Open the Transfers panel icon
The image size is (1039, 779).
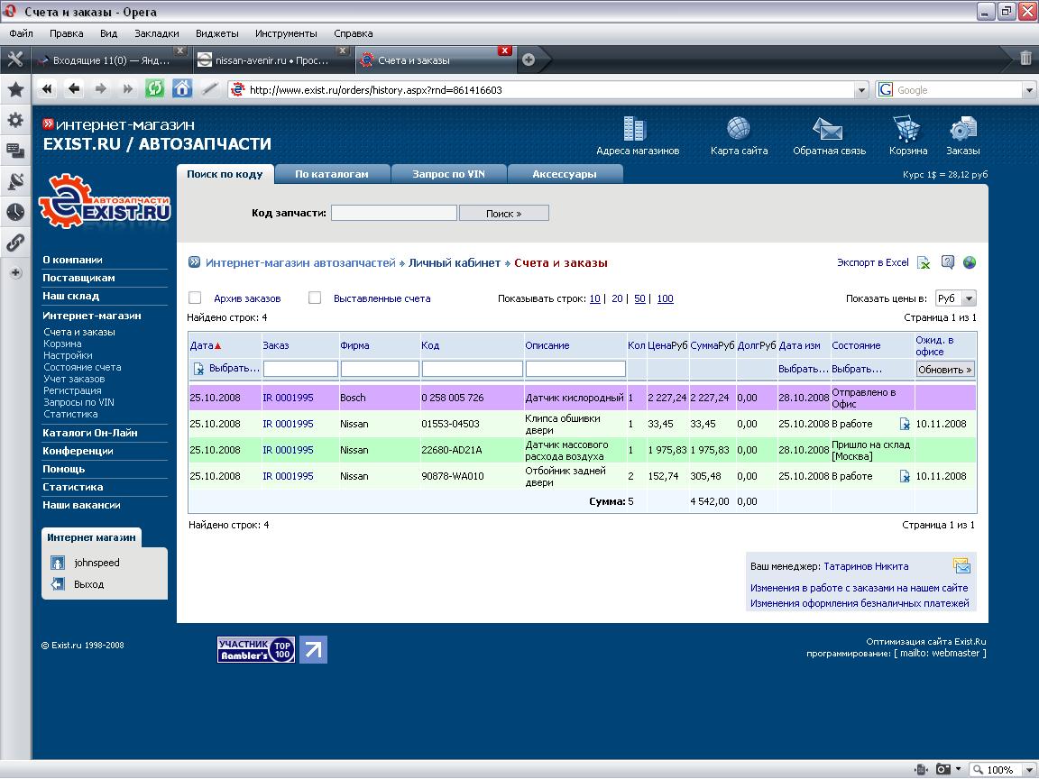point(15,181)
